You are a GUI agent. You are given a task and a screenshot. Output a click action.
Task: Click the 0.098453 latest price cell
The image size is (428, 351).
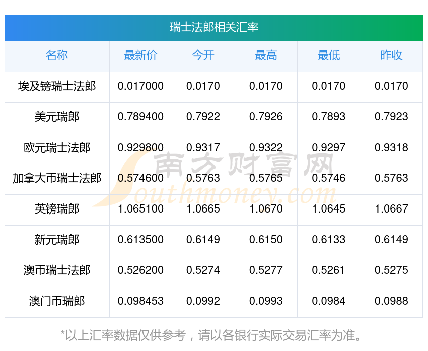(140, 301)
